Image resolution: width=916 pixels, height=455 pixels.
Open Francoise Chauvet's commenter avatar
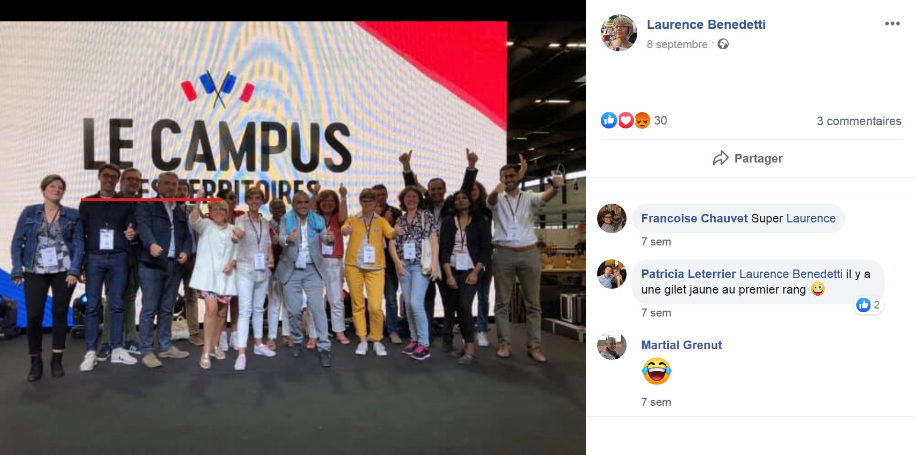click(612, 218)
